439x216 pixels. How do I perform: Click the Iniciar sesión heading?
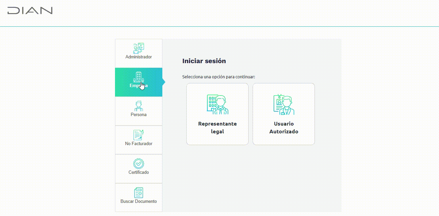tap(204, 61)
